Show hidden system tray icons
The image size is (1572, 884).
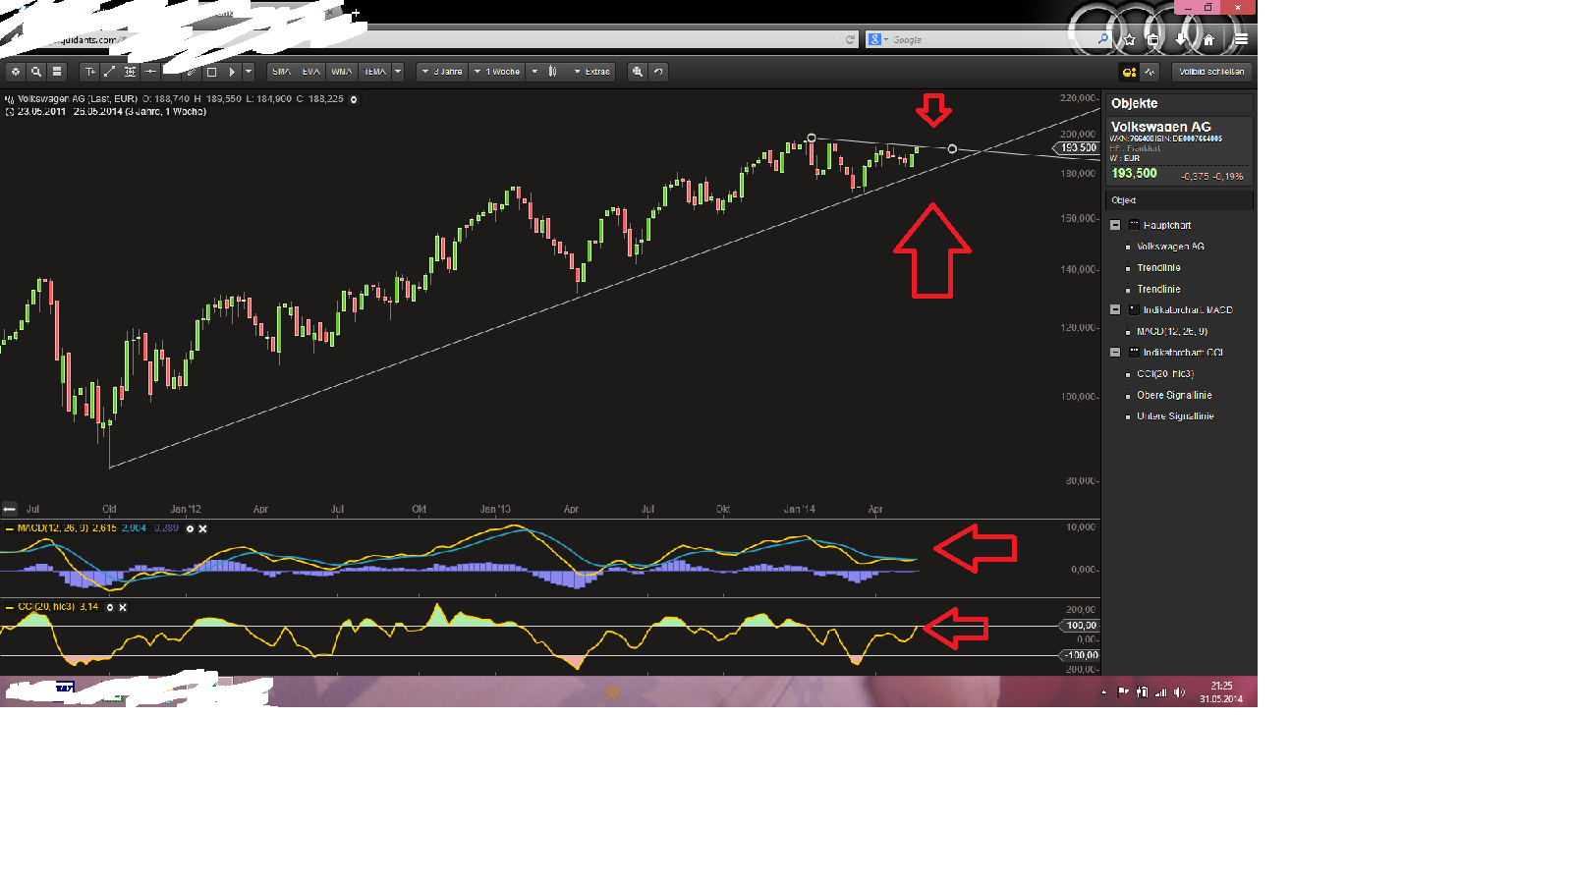(1104, 692)
